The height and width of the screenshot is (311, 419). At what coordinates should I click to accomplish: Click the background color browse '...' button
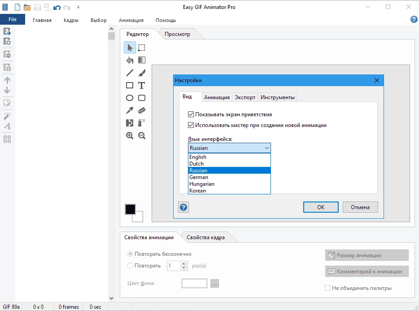pos(214,284)
